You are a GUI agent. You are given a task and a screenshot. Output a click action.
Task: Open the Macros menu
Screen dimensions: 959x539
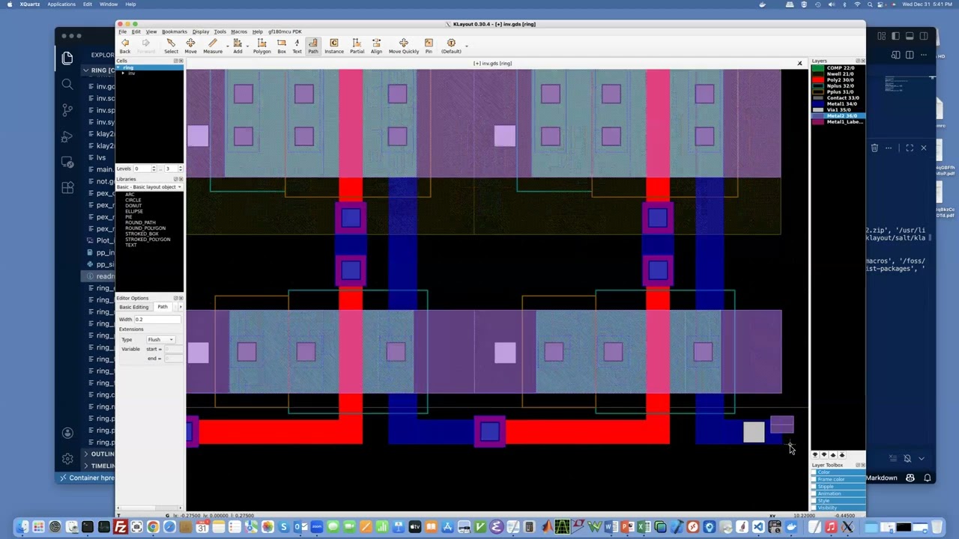pyautogui.click(x=239, y=31)
